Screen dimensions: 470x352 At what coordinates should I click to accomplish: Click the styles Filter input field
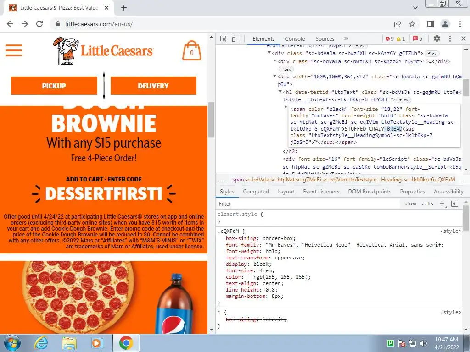coord(309,204)
